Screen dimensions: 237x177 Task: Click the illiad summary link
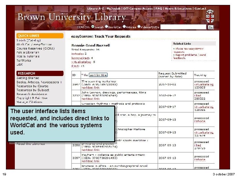coord(75,66)
